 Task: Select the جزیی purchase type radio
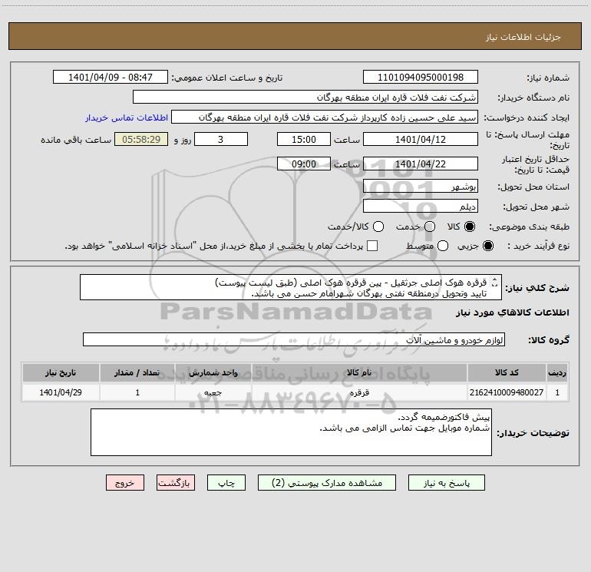click(488, 246)
